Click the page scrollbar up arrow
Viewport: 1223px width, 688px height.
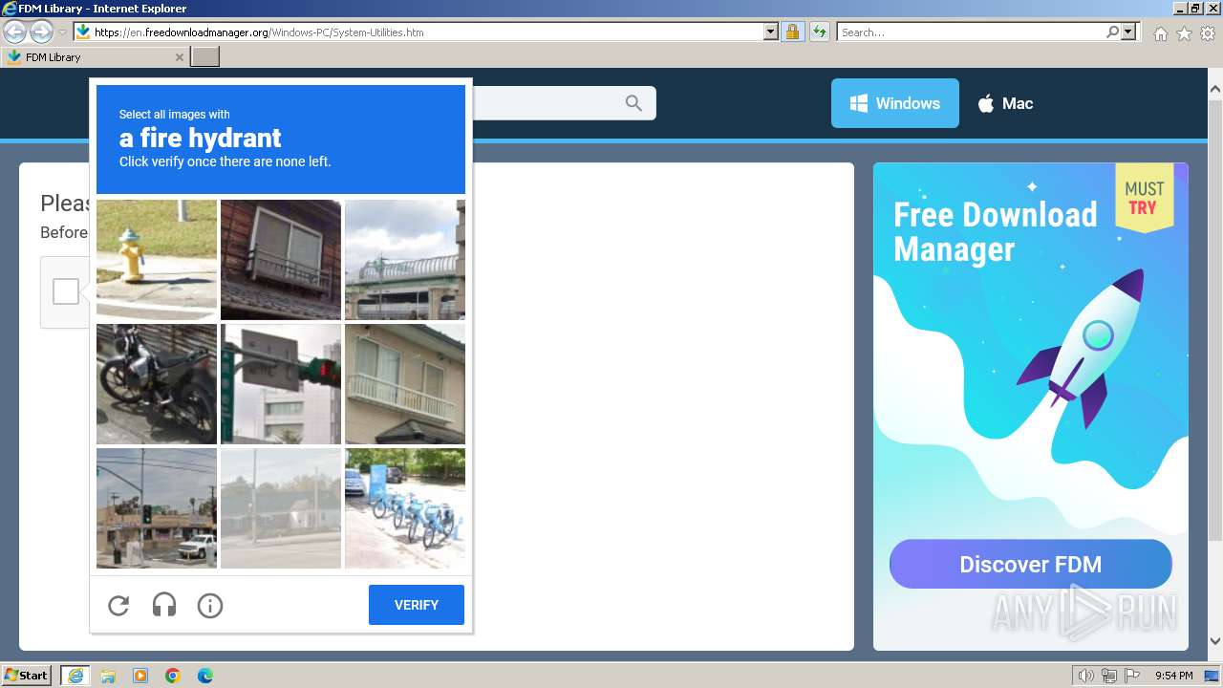1214,90
